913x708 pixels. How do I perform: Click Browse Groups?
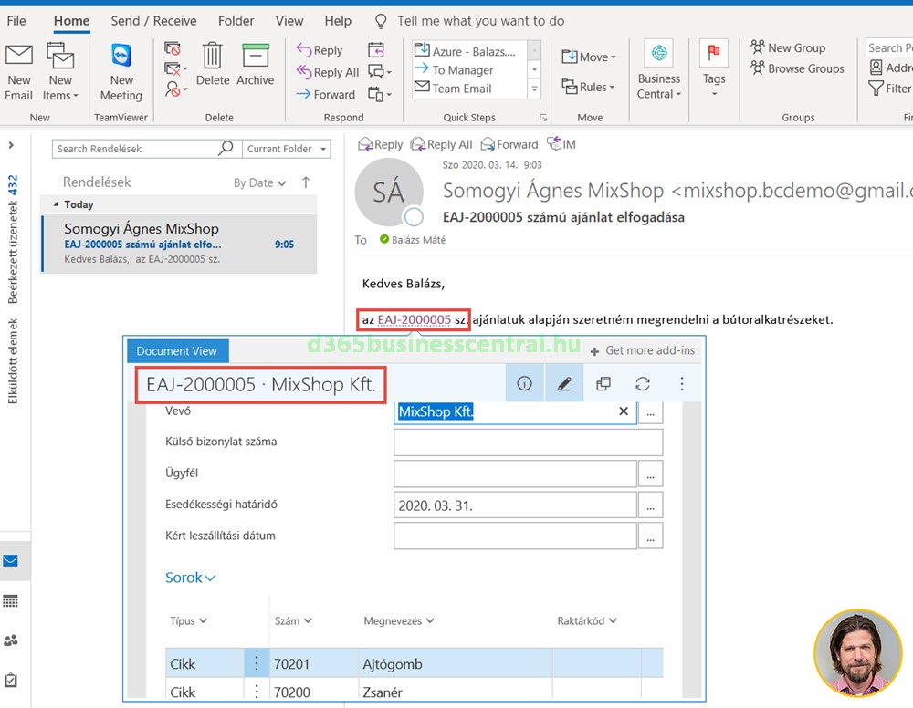[x=797, y=68]
